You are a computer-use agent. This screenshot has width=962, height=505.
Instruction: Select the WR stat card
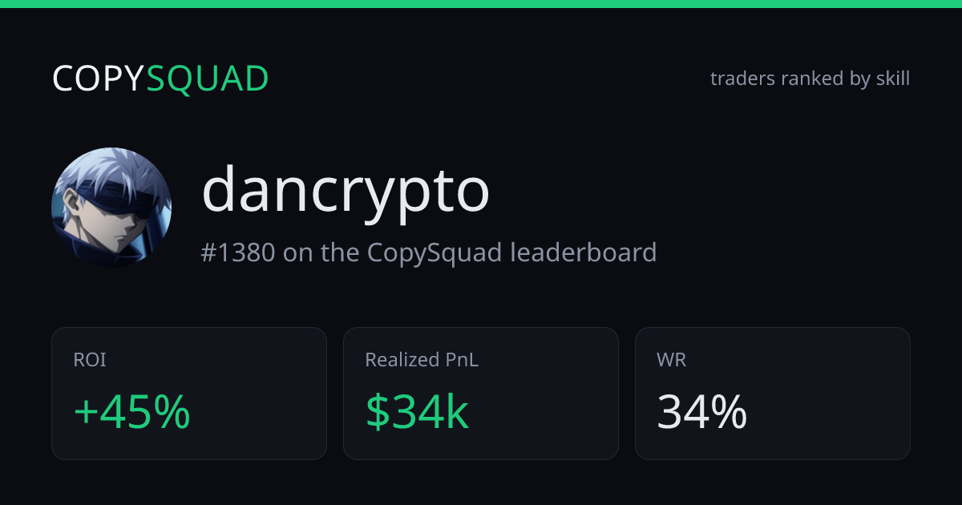pyautogui.click(x=773, y=394)
